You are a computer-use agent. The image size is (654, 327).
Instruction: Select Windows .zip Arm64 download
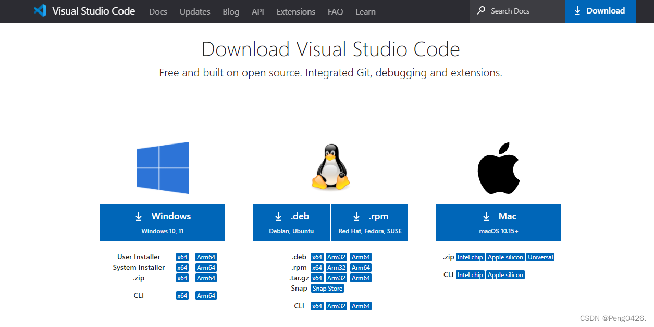[x=206, y=278]
